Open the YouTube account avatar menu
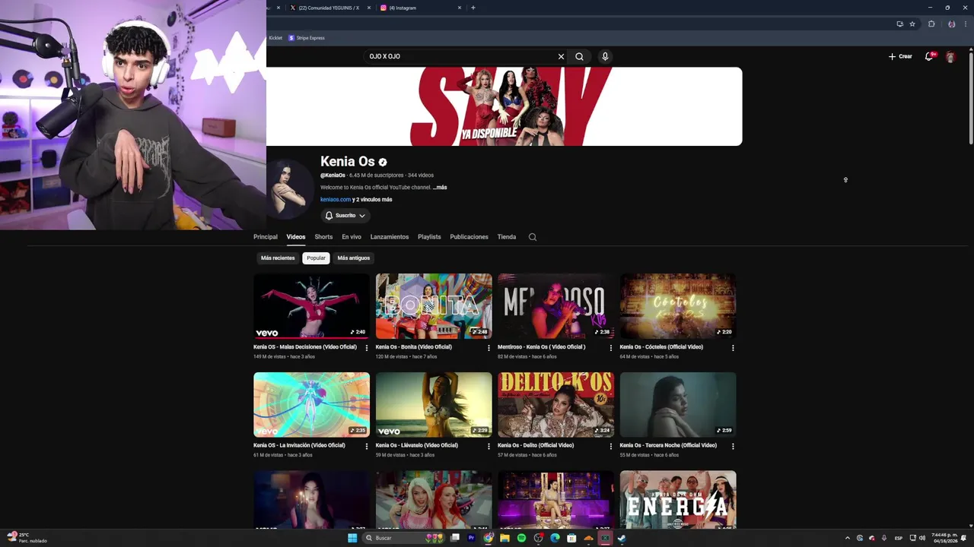The image size is (974, 547). click(950, 56)
